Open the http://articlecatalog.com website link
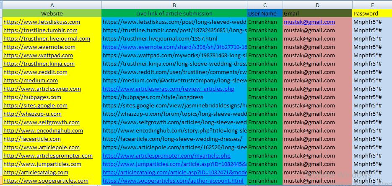392x186 pixels. tap(36, 173)
